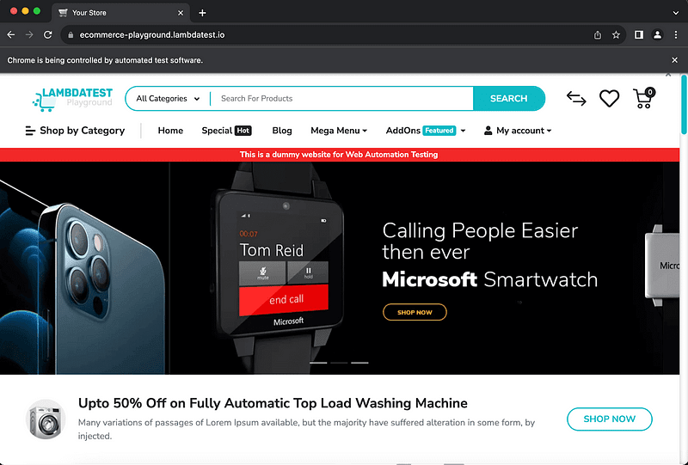Click the share page icon in address bar
The image size is (688, 465).
(x=597, y=35)
